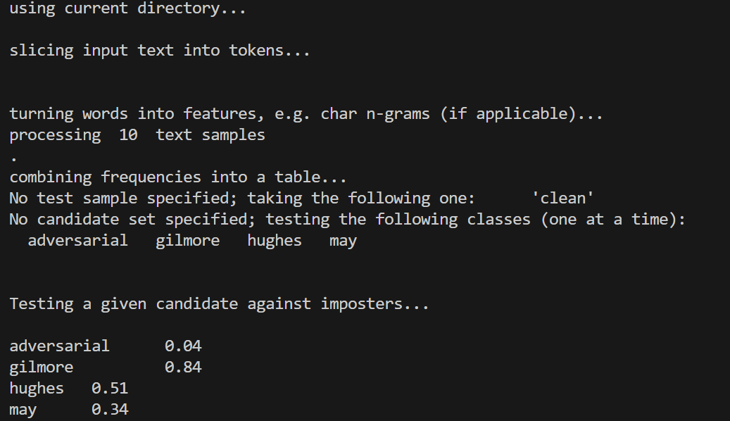Screen dimensions: 730x421
Task: Click the quoted 'clean' test sample name
Action: 563,199
